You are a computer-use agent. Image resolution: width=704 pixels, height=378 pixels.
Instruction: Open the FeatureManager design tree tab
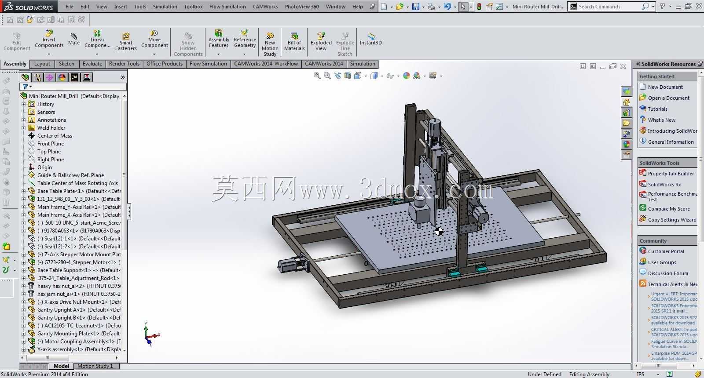tap(25, 77)
